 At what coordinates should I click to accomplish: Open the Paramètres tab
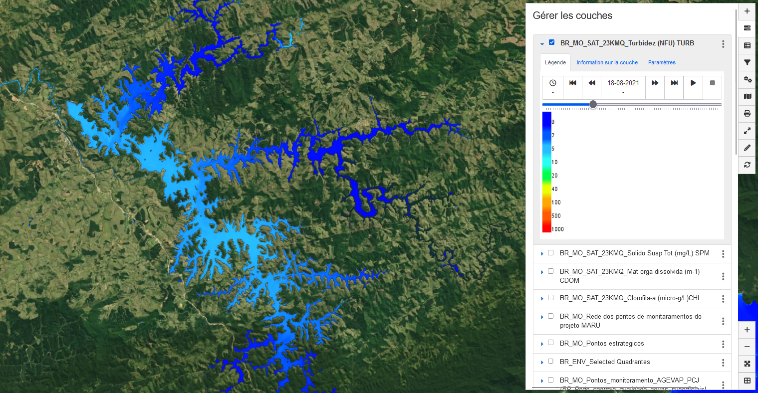pyautogui.click(x=662, y=62)
